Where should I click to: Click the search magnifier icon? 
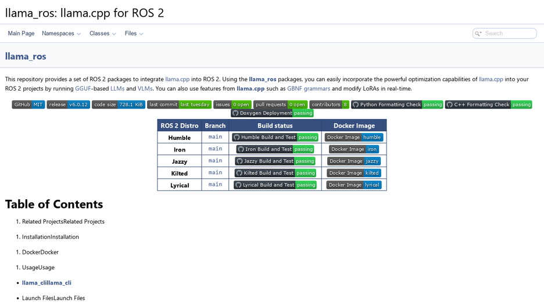(x=478, y=33)
